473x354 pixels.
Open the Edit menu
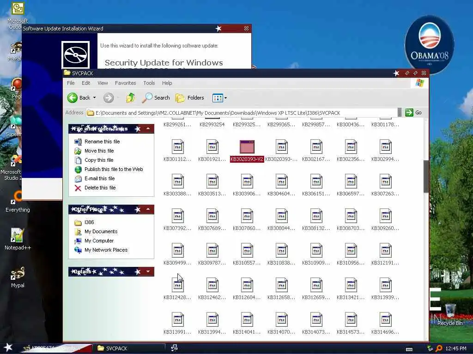click(x=86, y=83)
